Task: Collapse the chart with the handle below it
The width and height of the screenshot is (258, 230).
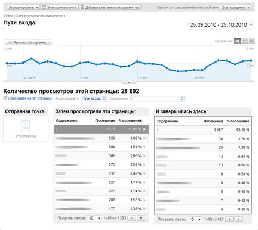Action: click(129, 82)
